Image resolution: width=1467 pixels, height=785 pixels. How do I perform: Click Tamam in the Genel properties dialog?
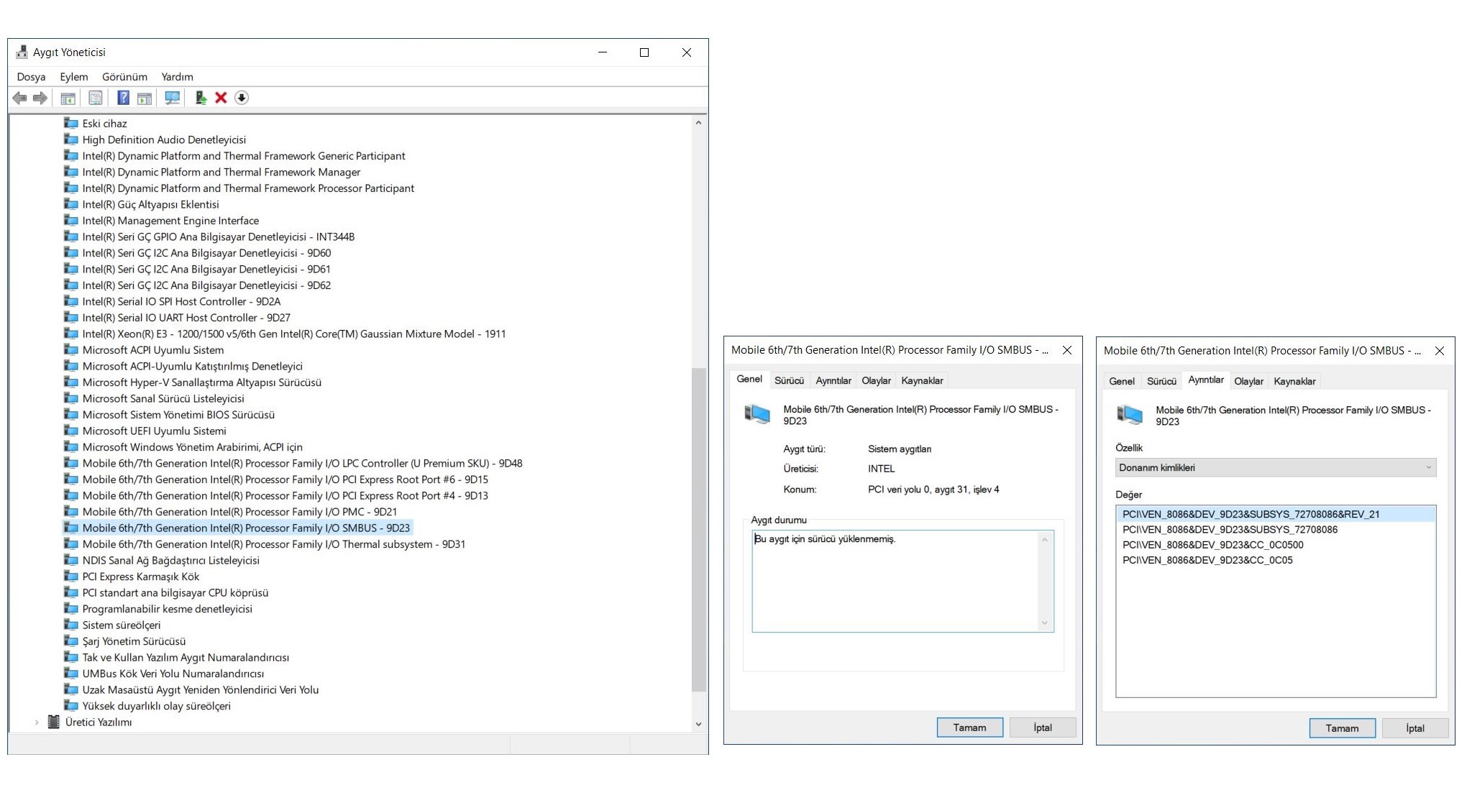coord(969,727)
